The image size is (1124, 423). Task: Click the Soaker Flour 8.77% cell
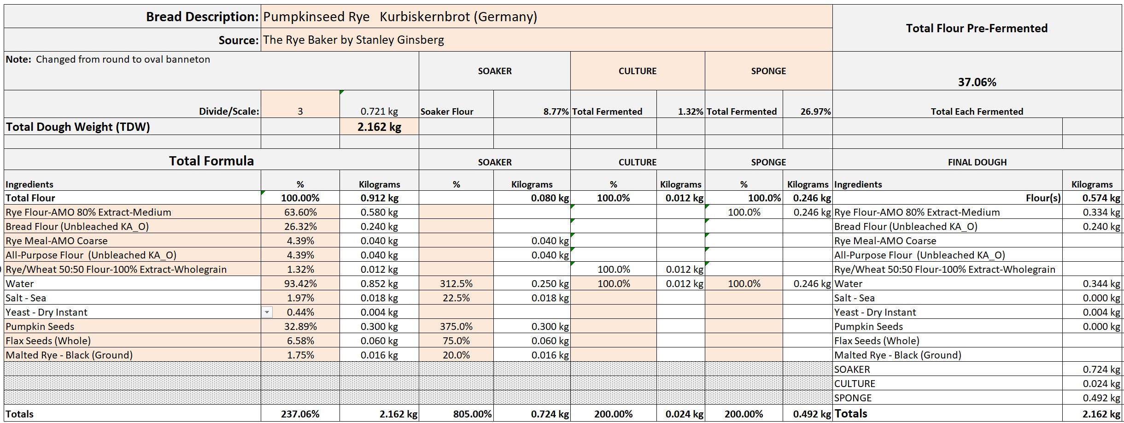(531, 112)
